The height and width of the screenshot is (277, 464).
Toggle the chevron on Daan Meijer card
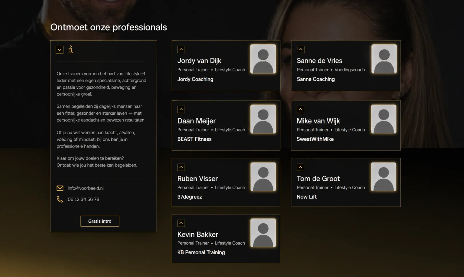[x=181, y=109]
